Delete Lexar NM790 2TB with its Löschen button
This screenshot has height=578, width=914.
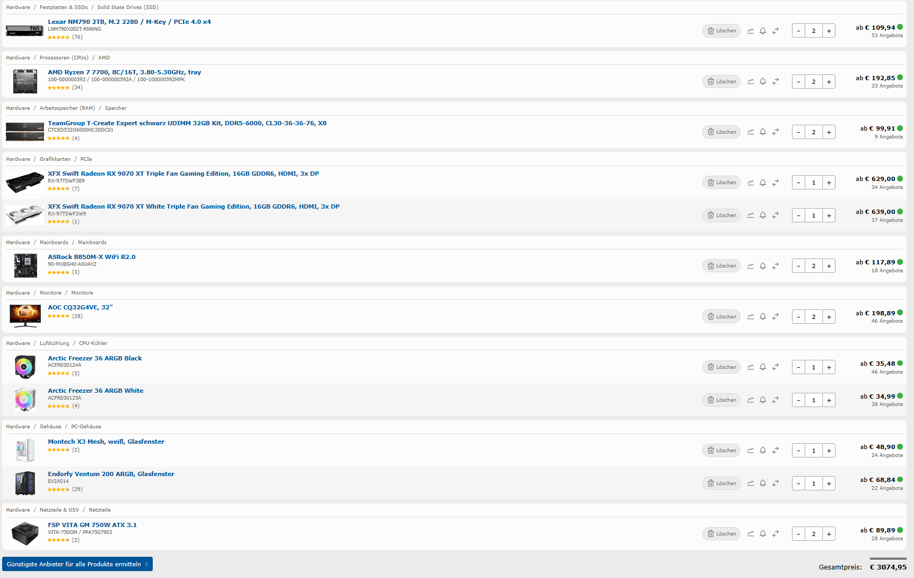pos(721,31)
